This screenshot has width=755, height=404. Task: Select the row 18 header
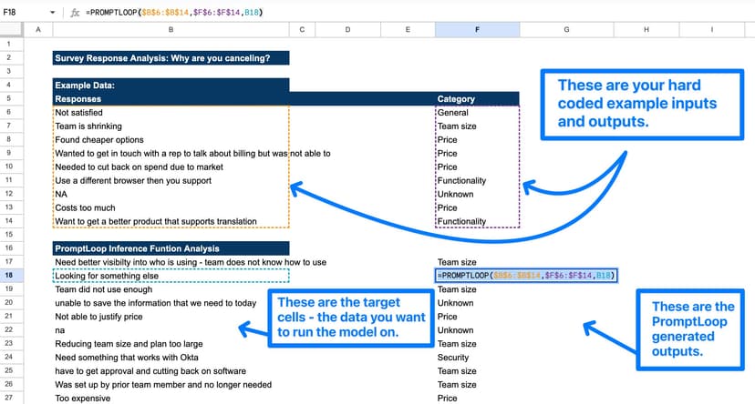pos(8,276)
